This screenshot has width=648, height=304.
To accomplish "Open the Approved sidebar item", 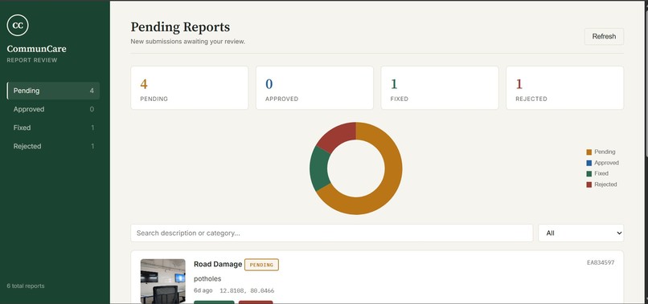I will pos(53,109).
